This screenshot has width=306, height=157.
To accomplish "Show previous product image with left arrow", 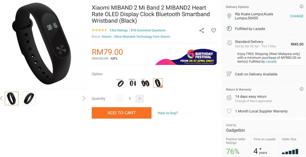I will (x=1, y=99).
